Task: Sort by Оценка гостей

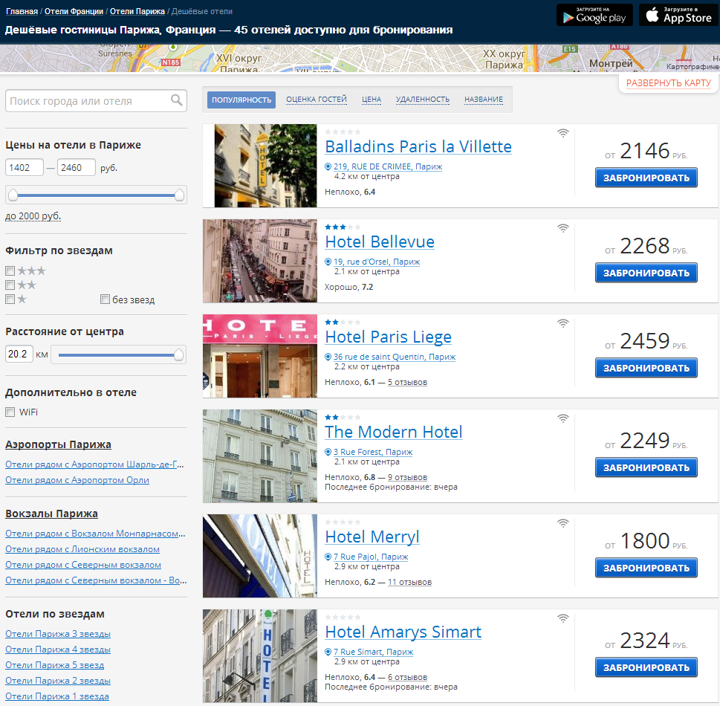Action: pyautogui.click(x=317, y=100)
